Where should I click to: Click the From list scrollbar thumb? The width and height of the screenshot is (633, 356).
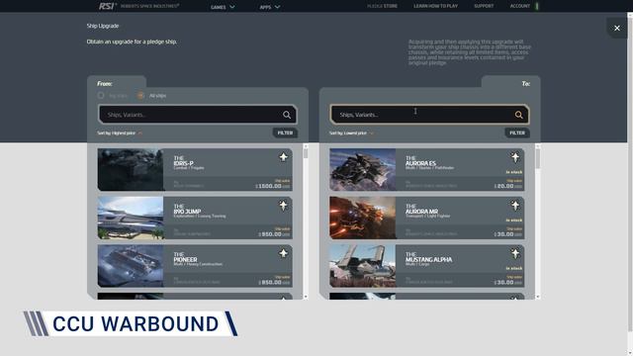click(x=306, y=154)
